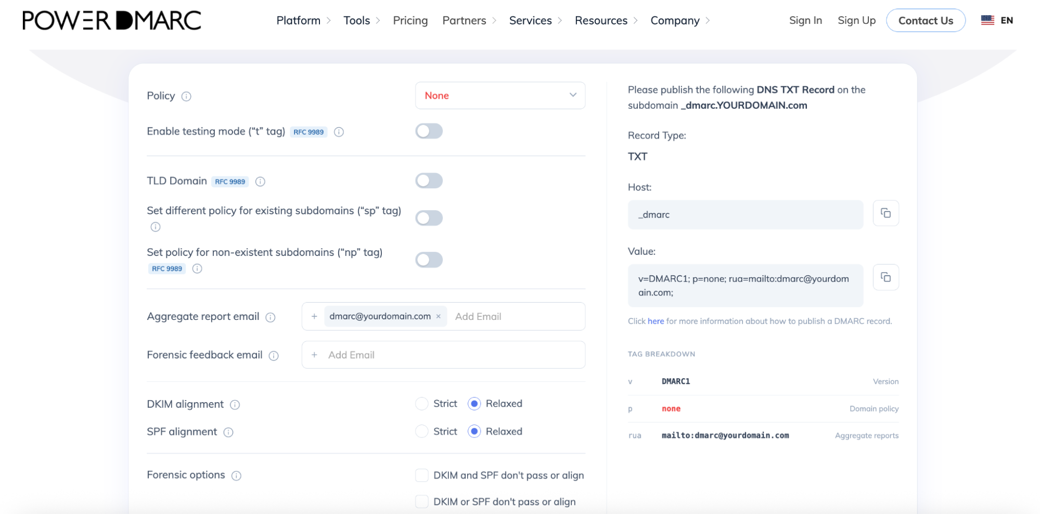Click Add Email in Forensic feedback field

click(x=351, y=355)
